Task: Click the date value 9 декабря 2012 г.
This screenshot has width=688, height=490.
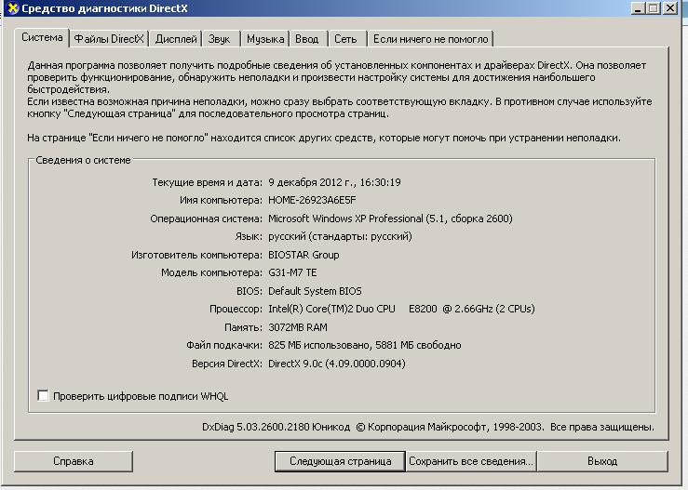Action: point(311,182)
